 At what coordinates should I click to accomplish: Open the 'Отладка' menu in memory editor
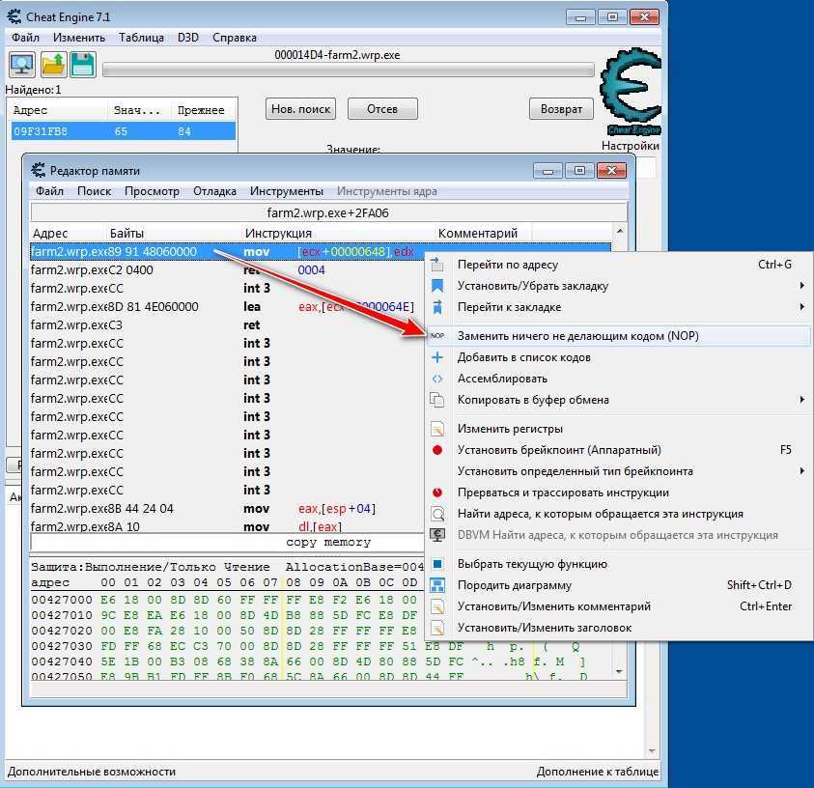coord(214,191)
